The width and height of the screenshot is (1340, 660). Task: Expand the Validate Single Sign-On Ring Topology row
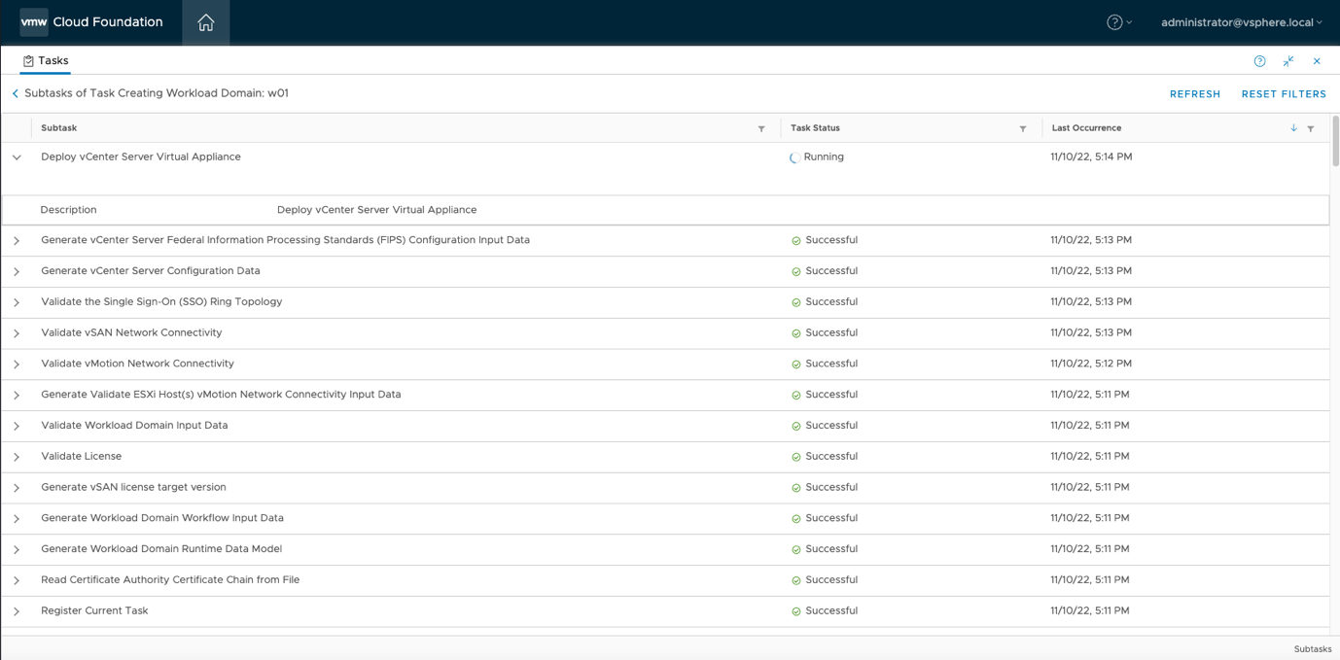point(17,302)
